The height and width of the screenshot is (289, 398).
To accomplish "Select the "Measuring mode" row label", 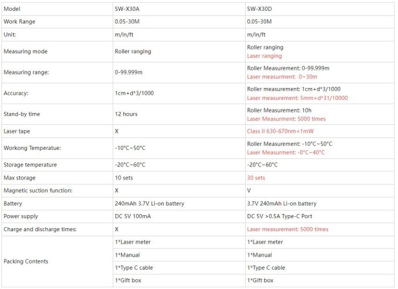I will pos(26,52).
